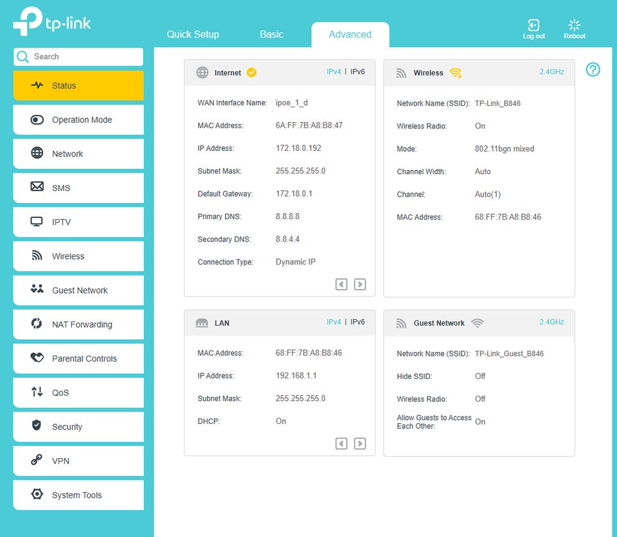Click into the Search input field
The height and width of the screenshot is (537, 617).
78,57
